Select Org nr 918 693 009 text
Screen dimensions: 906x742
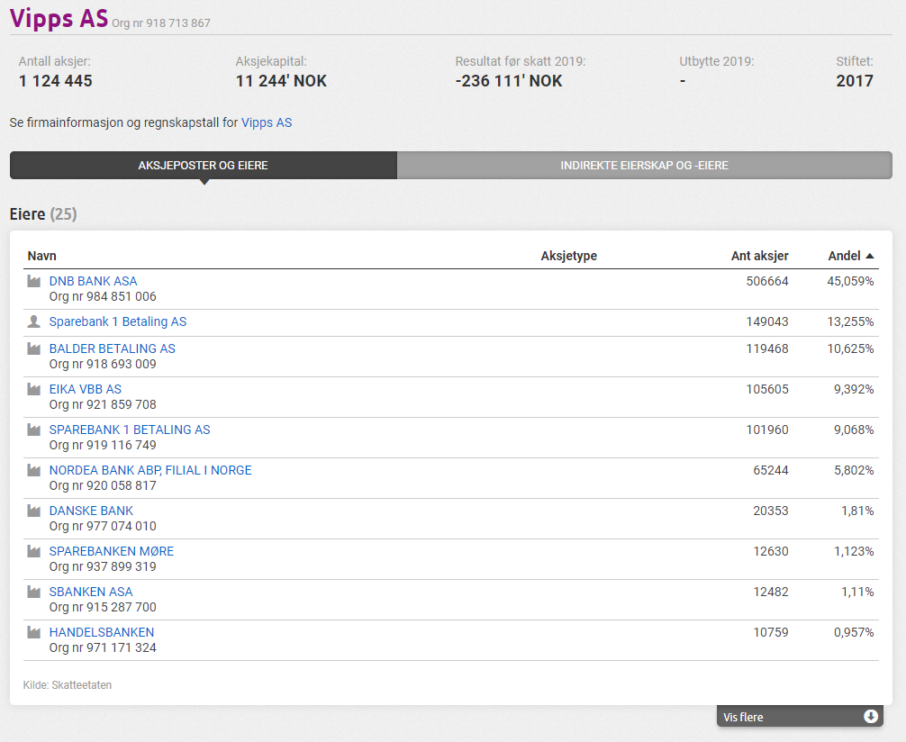click(x=103, y=364)
